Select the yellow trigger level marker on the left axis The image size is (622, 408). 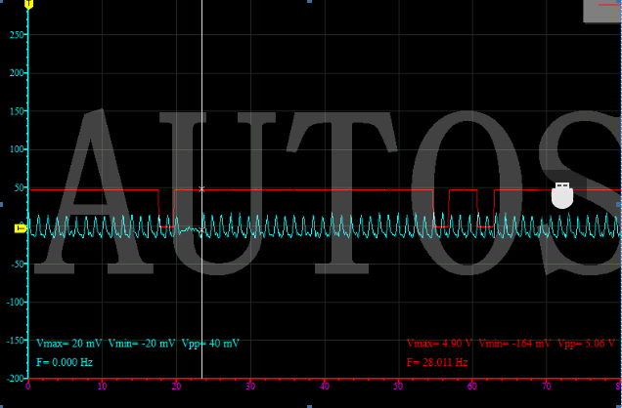pyautogui.click(x=21, y=228)
